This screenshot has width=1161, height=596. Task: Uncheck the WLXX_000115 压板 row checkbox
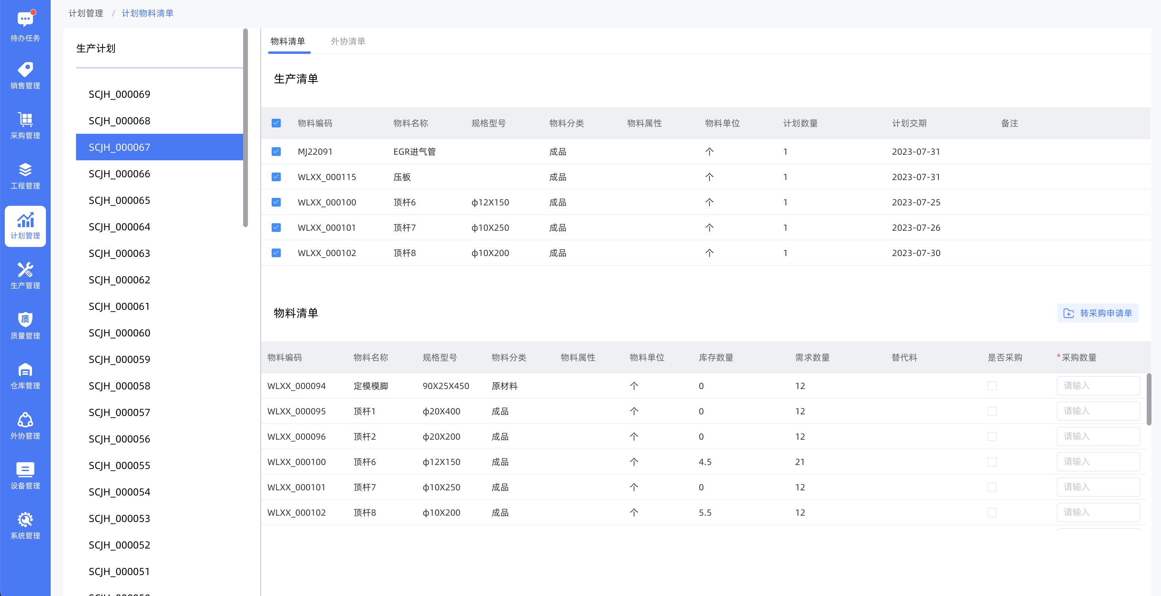pos(276,177)
